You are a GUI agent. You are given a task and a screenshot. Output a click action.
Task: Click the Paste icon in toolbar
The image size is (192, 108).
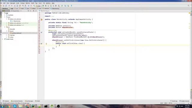(x=20, y=6)
